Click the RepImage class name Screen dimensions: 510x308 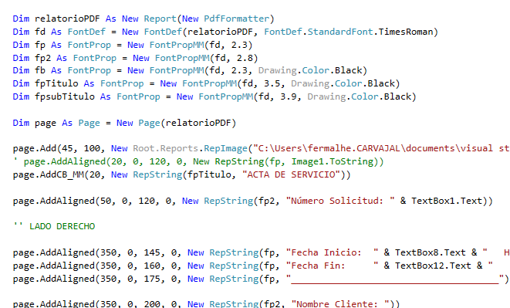pos(226,148)
